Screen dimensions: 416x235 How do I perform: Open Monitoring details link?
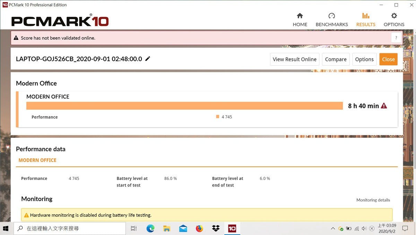tap(373, 200)
